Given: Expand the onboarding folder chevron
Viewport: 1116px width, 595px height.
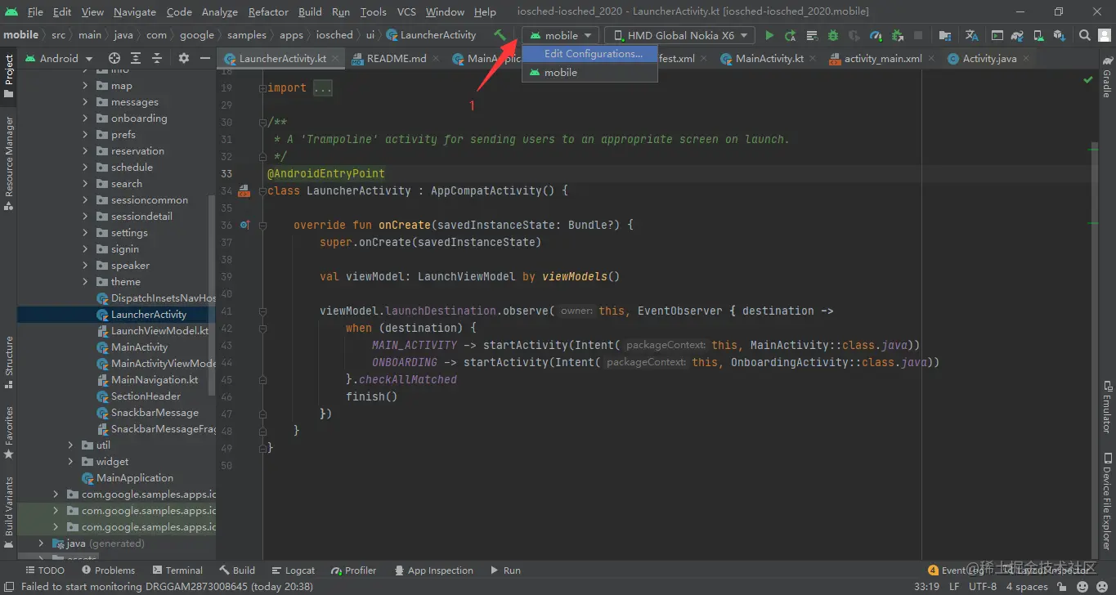Looking at the screenshot, I should click(x=85, y=119).
